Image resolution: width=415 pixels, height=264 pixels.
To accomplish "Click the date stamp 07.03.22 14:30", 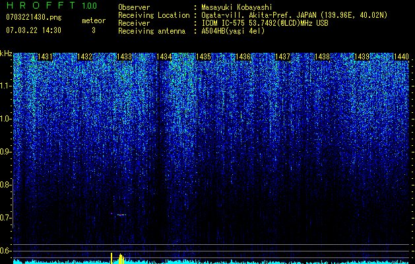I will [x=34, y=30].
